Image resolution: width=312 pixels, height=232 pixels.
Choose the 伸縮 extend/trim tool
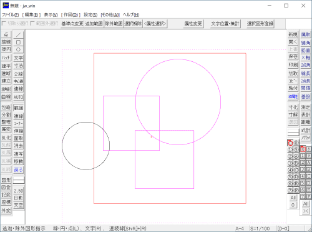coord(18,131)
